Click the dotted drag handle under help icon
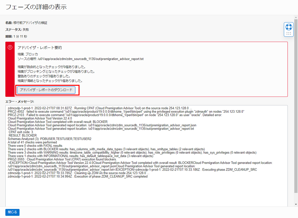Screen dimensions: 298x218 click(288, 33)
